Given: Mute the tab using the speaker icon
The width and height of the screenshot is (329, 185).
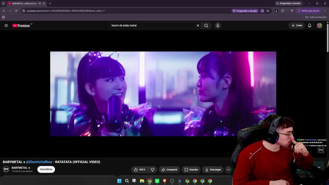Looking at the screenshot, I should [40, 4].
